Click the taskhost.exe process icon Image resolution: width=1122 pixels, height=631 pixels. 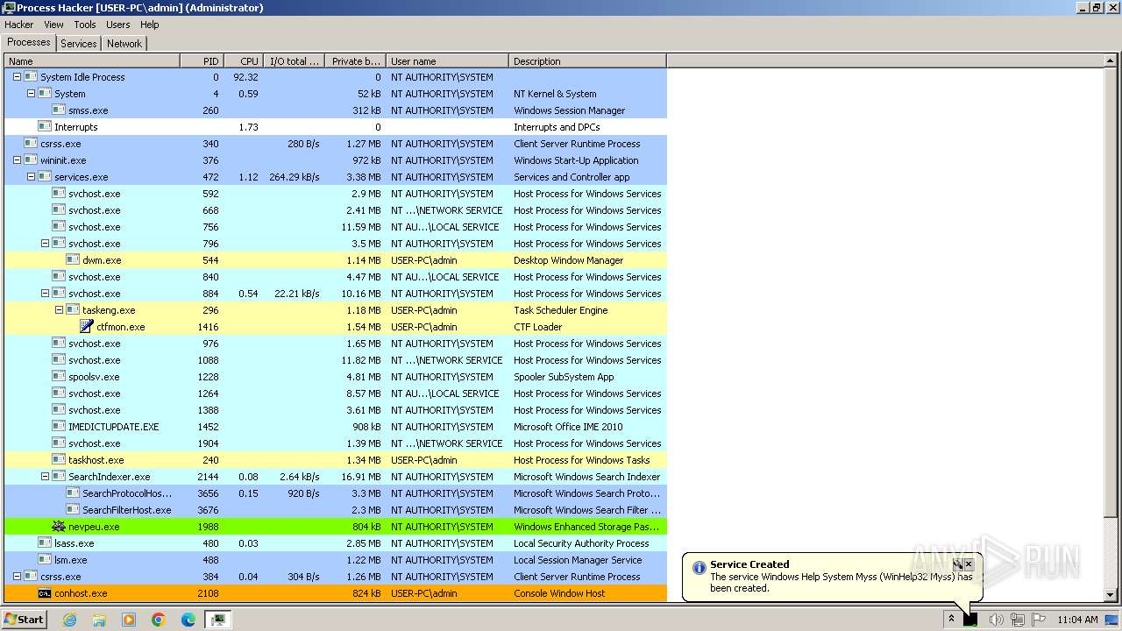point(59,460)
